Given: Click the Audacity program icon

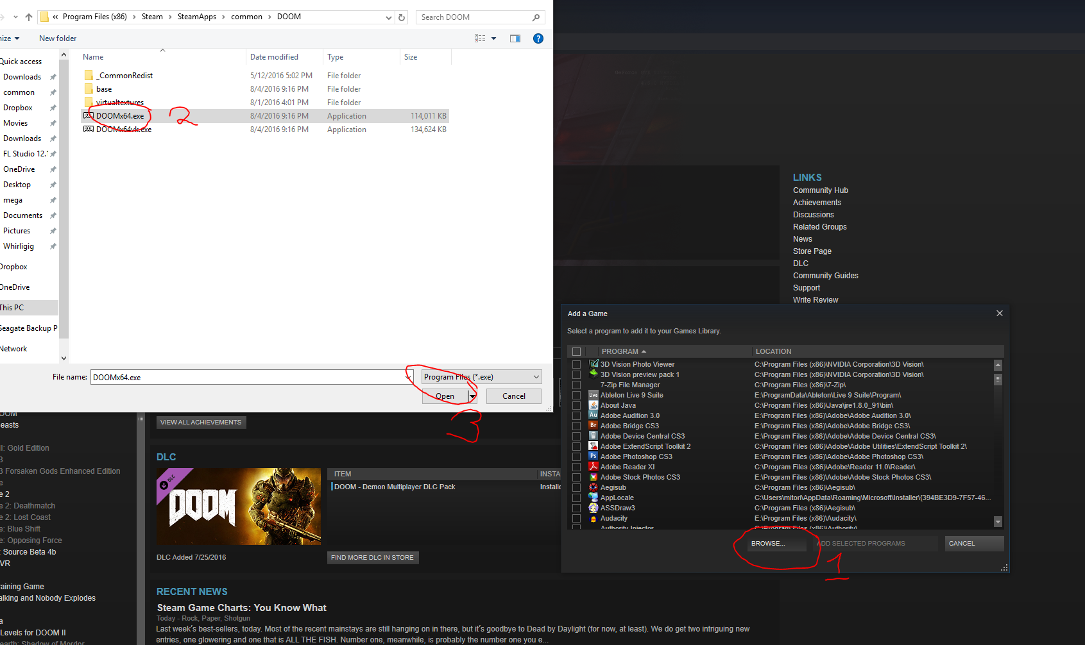Looking at the screenshot, I should pos(594,518).
